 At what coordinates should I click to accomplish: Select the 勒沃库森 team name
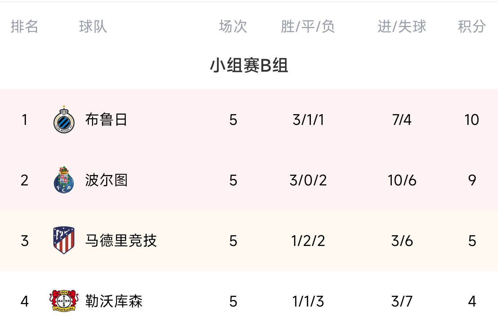114,301
